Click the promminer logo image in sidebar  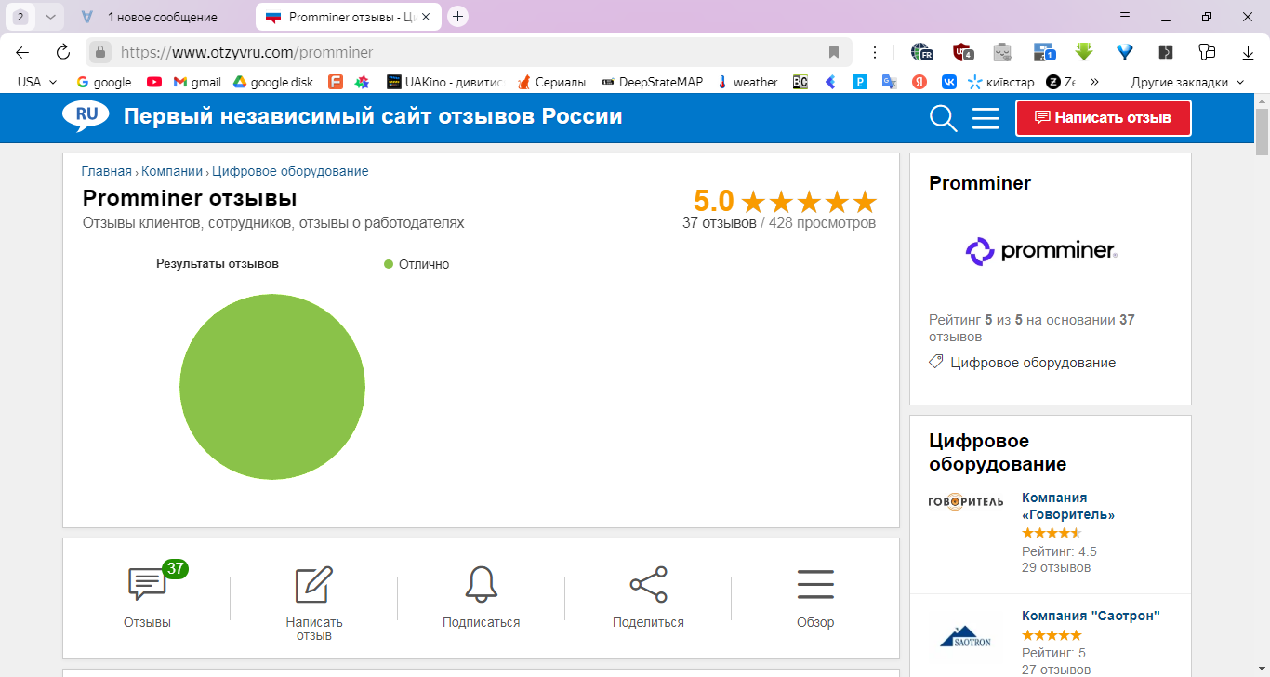(x=1041, y=251)
